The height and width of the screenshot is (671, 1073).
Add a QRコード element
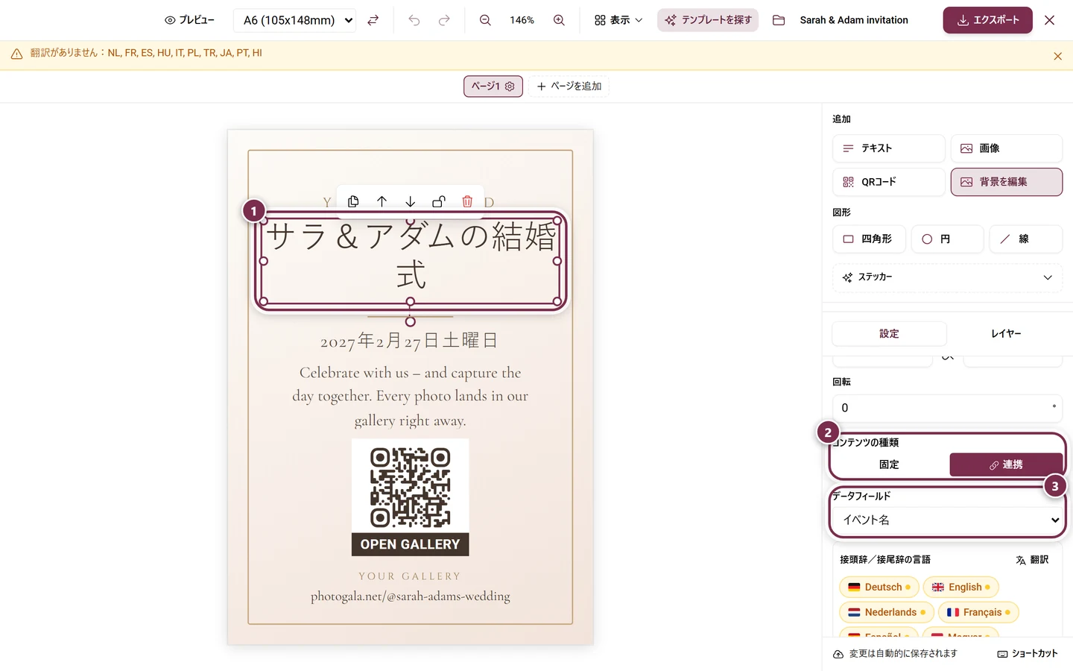coord(888,182)
